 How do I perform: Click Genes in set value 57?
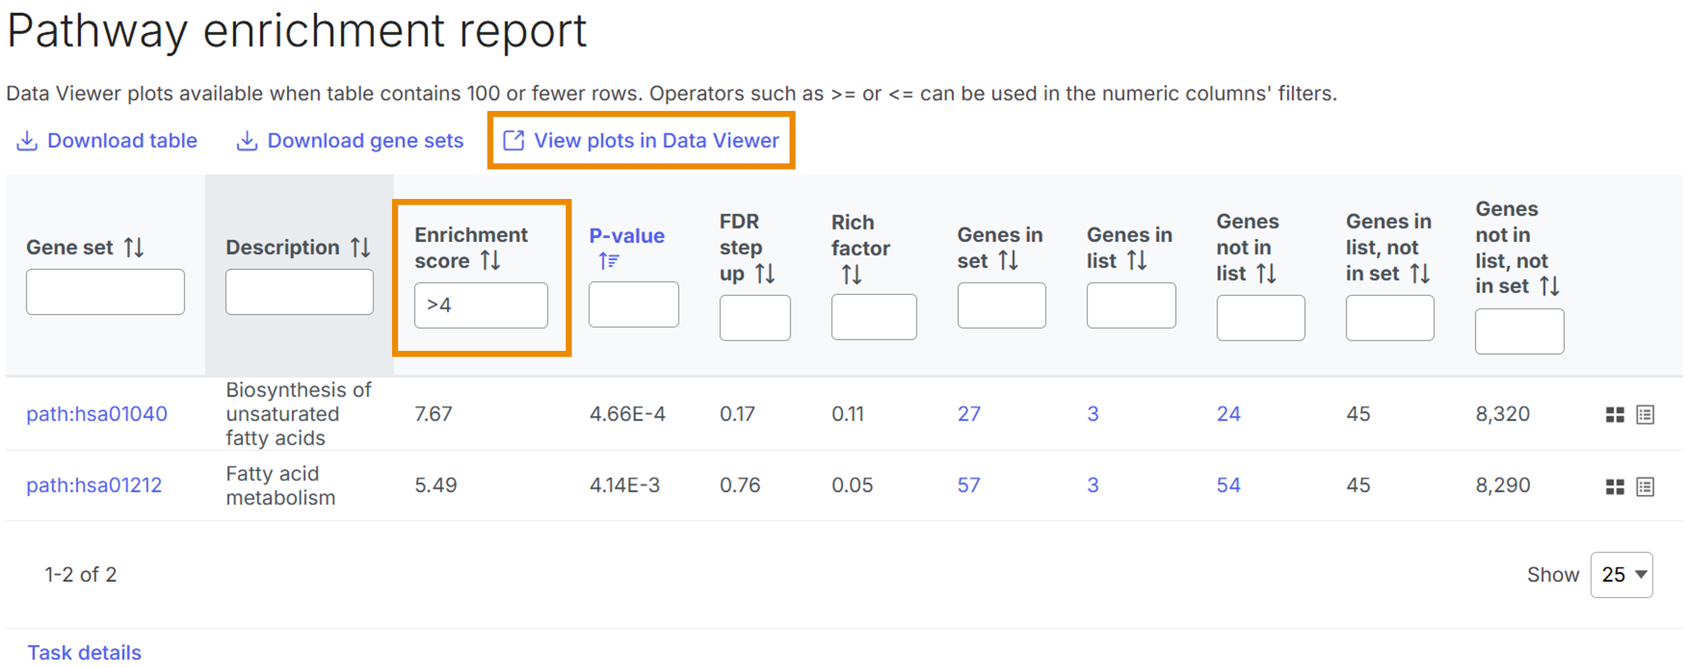coord(969,485)
